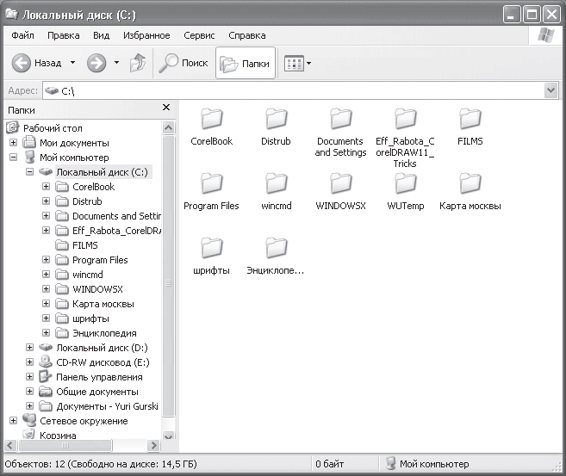Open Forward history dropdown arrow
This screenshot has height=476, width=566.
(116, 63)
